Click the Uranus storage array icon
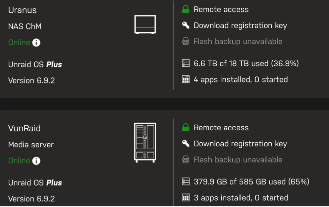The height and width of the screenshot is (207, 329). click(x=186, y=63)
